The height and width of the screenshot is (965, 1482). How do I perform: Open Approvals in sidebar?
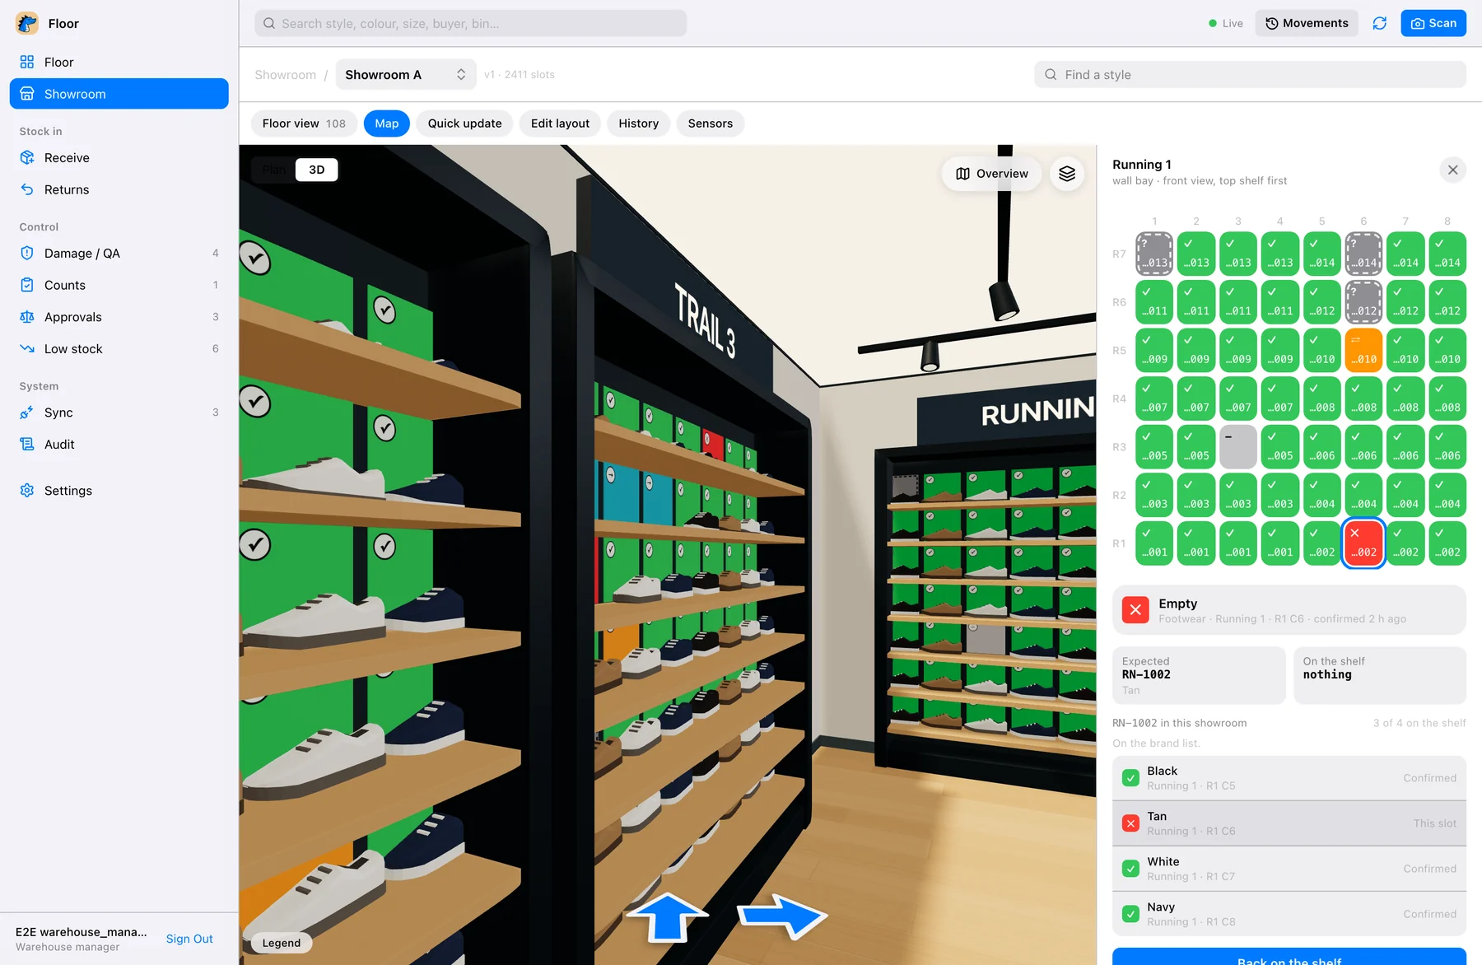click(x=119, y=317)
